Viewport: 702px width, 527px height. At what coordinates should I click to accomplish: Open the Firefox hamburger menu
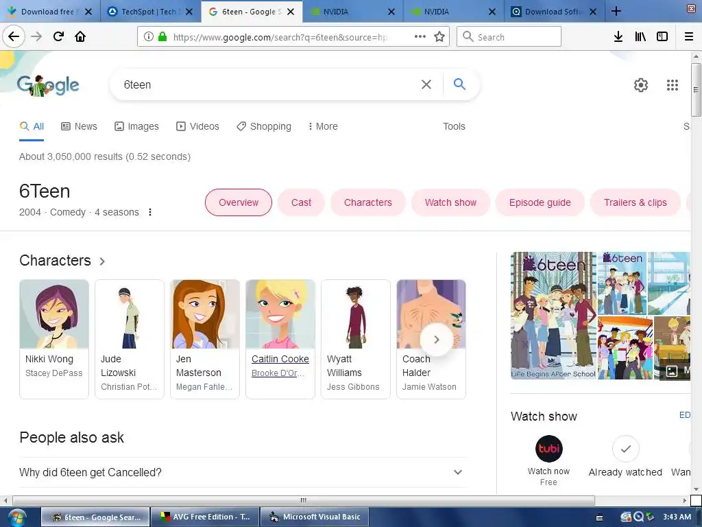pos(689,37)
